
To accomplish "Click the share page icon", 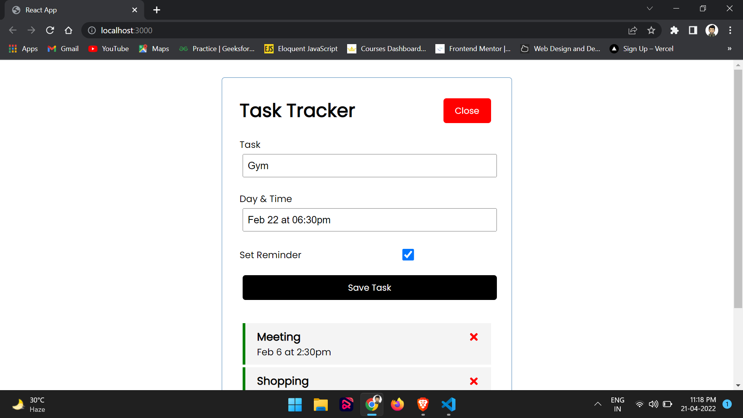I will click(633, 30).
